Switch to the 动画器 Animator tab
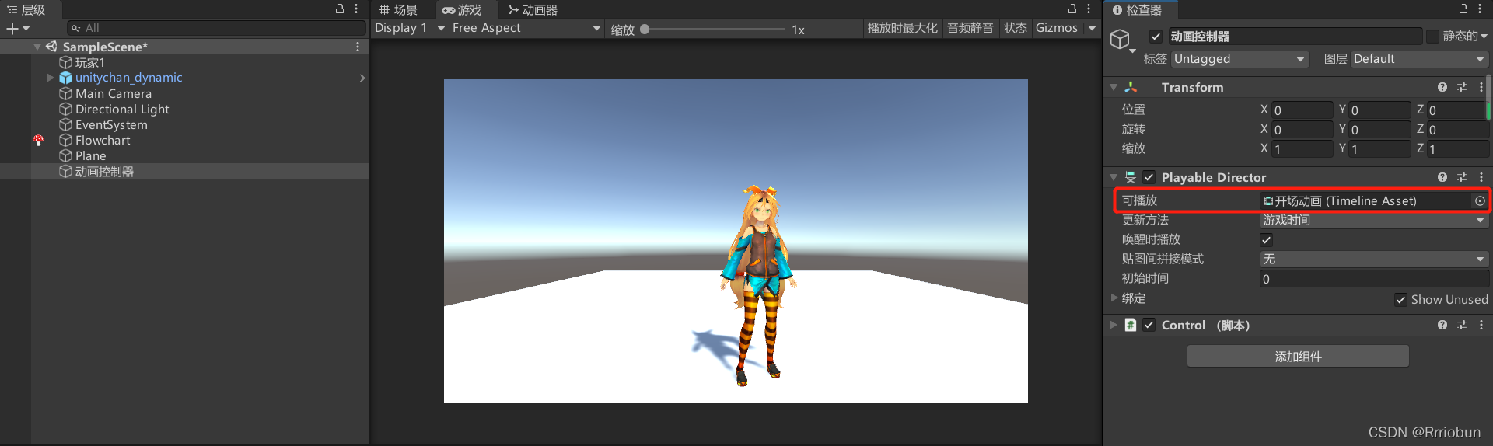This screenshot has height=446, width=1493. [533, 9]
